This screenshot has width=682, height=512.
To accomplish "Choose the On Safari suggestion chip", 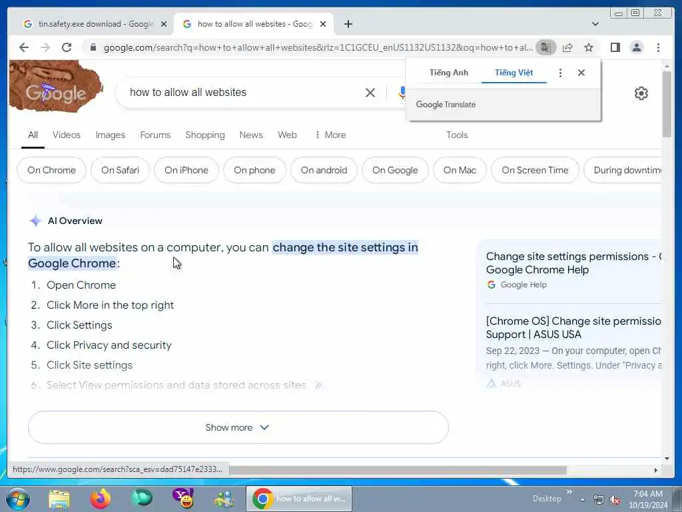I will click(x=120, y=170).
